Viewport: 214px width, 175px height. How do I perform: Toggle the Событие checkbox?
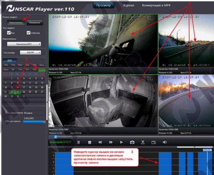tap(28, 33)
